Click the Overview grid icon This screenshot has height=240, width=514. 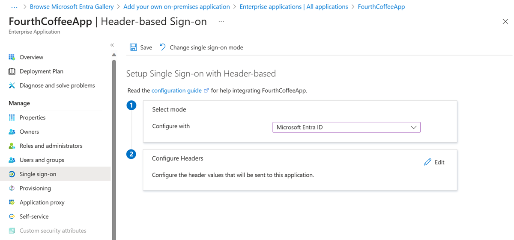12,57
